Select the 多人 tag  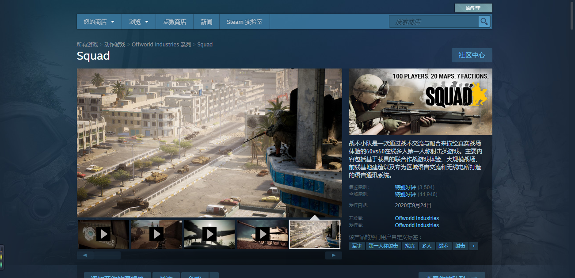pyautogui.click(x=426, y=246)
